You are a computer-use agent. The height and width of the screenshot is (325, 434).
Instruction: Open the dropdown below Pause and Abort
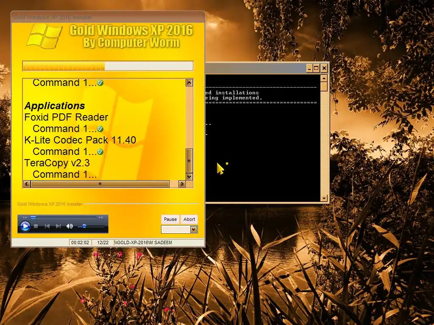coord(193,229)
